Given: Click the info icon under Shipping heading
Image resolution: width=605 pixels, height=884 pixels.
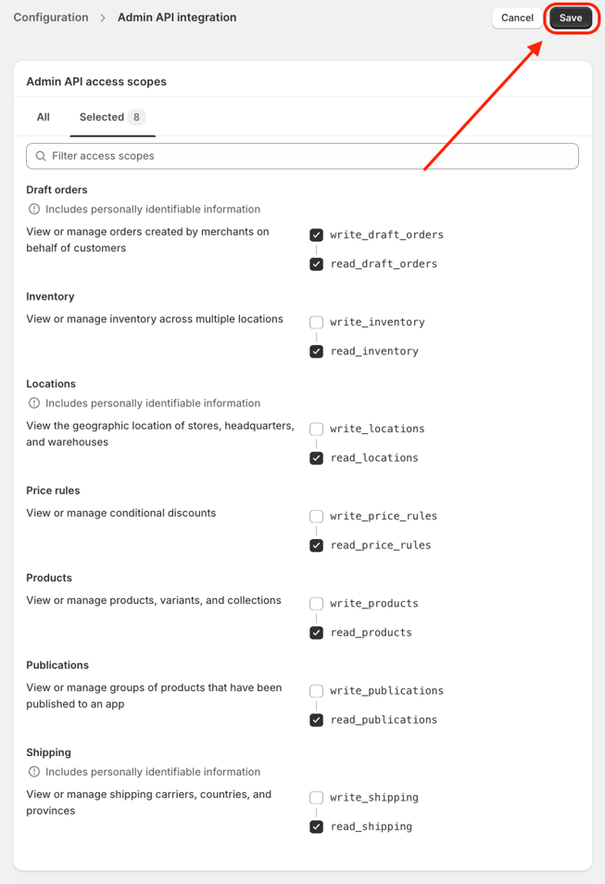Looking at the screenshot, I should pyautogui.click(x=34, y=772).
